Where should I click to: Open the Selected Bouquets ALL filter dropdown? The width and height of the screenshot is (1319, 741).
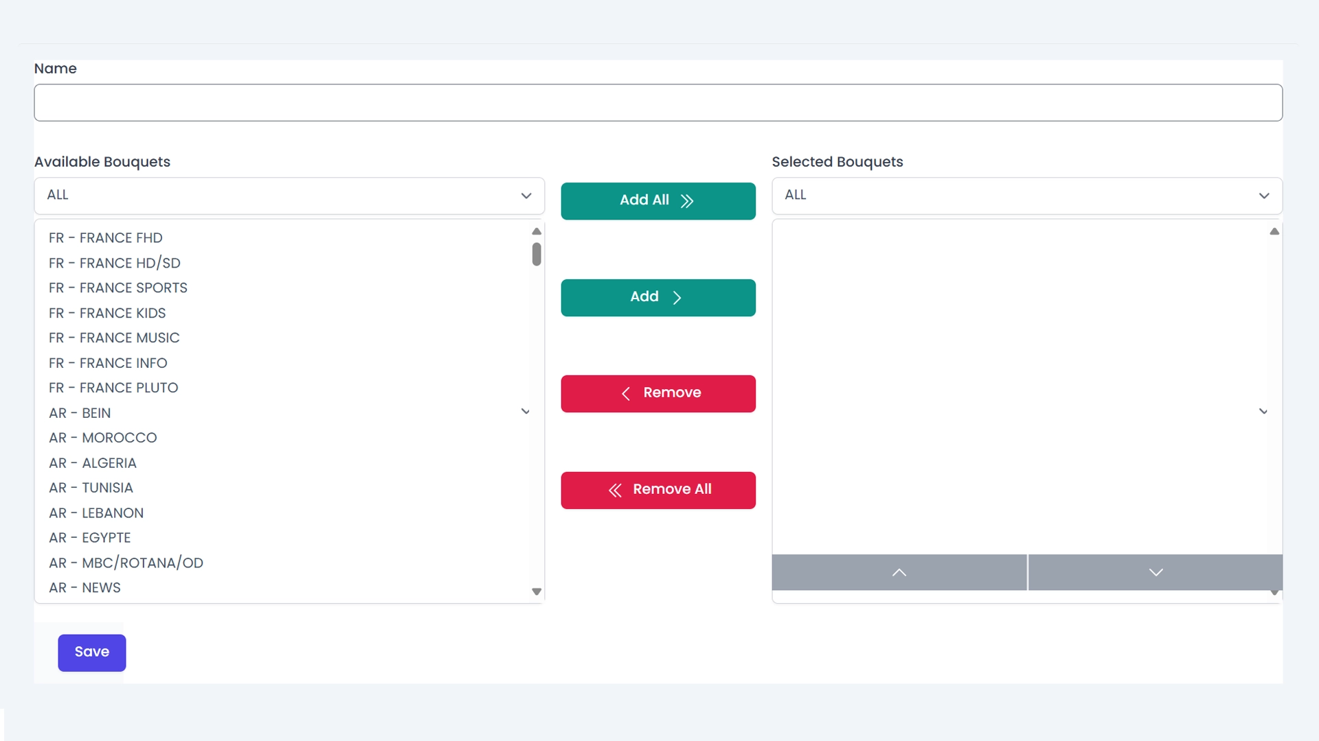click(1026, 196)
